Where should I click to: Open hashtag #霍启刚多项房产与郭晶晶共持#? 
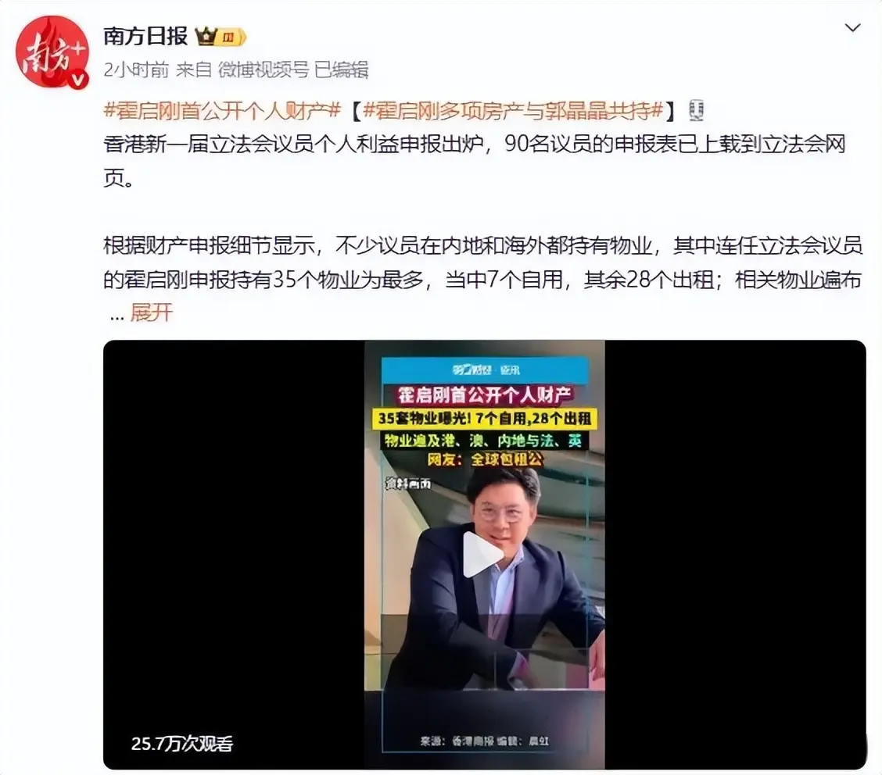click(514, 110)
